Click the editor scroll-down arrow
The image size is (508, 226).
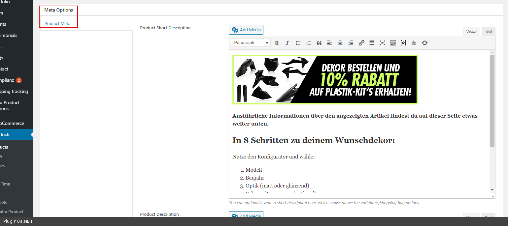(492, 190)
